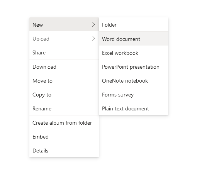Open the New submenu entry
The width and height of the screenshot is (207, 171).
point(64,24)
